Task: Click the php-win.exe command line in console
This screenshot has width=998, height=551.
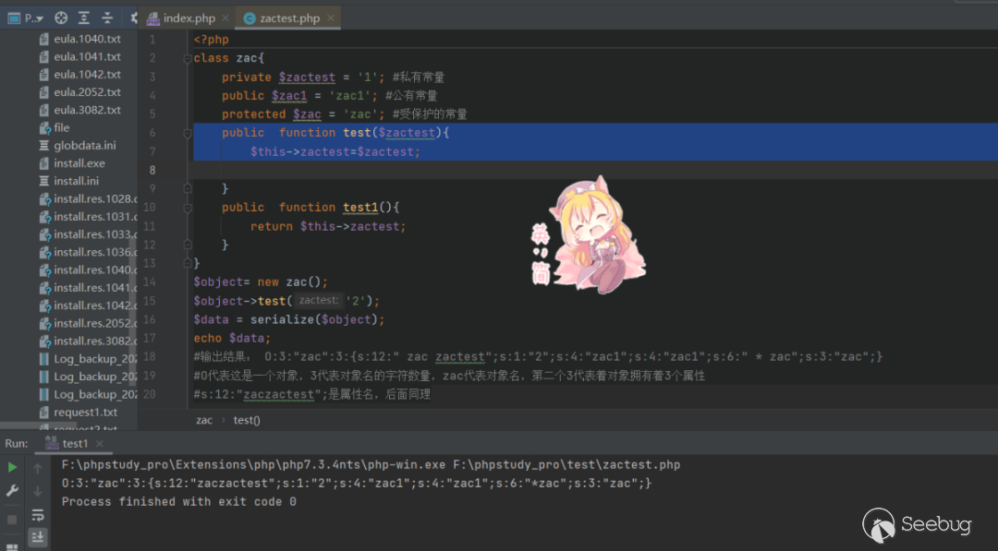Action: click(x=371, y=465)
